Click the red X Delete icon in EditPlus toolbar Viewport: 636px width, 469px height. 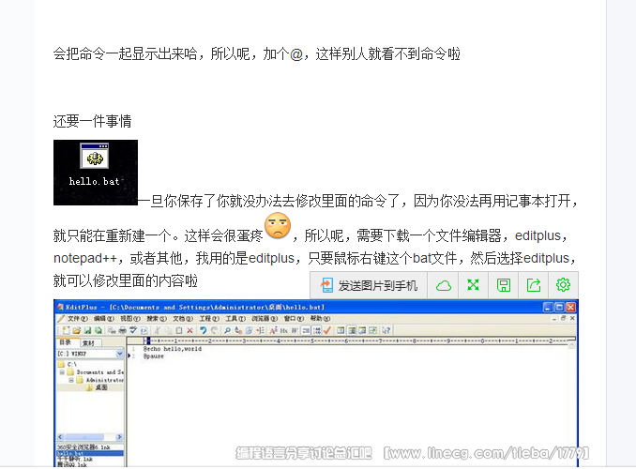tap(189, 330)
